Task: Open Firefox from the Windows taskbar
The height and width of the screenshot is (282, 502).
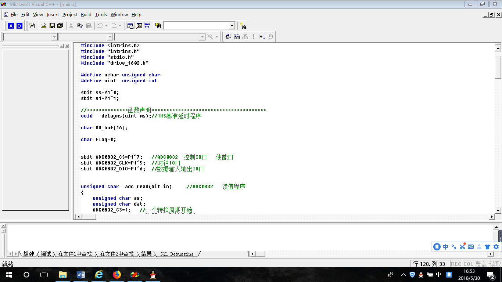Action: pos(117,275)
